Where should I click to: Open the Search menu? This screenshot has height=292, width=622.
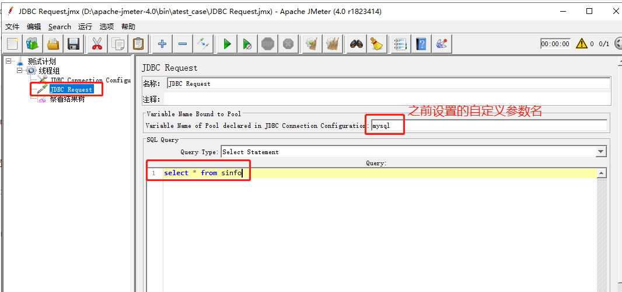click(x=60, y=27)
